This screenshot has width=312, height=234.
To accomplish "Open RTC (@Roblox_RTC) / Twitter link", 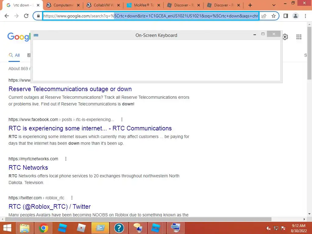I will pos(50,207).
